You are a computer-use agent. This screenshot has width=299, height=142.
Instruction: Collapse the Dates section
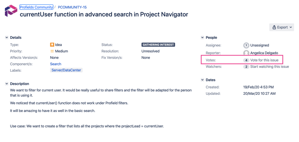pos(202,80)
